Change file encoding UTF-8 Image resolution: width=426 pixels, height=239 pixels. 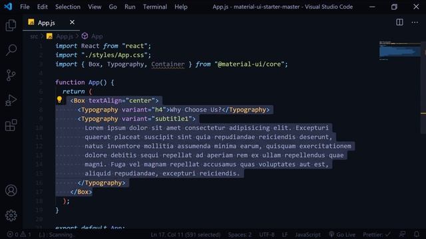click(x=266, y=234)
